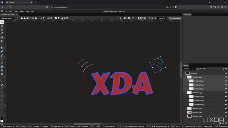This screenshot has height=128, width=228.
Task: Collapse first Untitled Layer group under Artboard
Action: click(x=186, y=77)
